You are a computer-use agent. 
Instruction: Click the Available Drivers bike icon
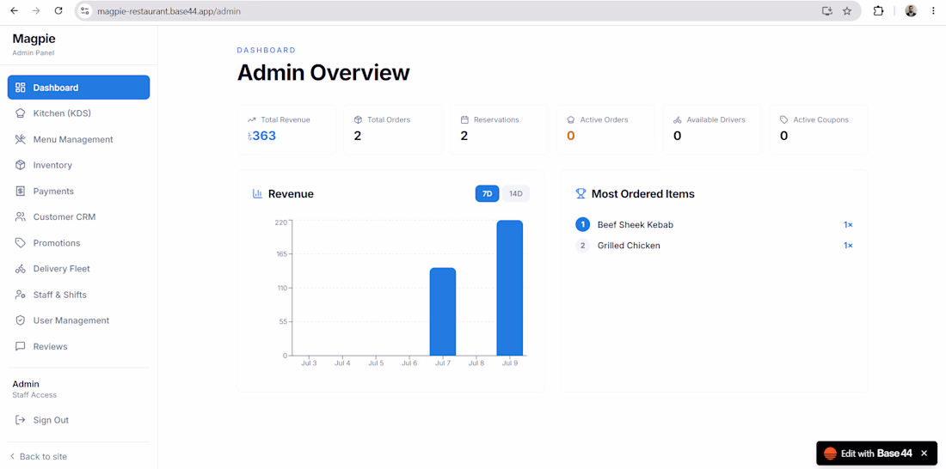point(677,120)
